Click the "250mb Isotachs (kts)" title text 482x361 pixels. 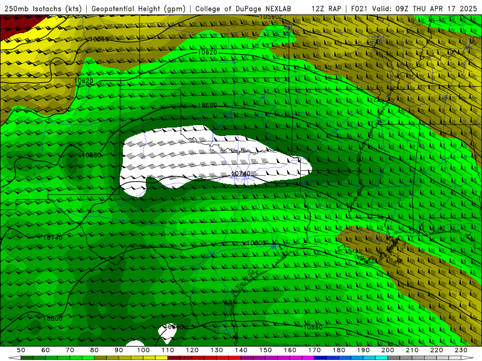[43, 8]
